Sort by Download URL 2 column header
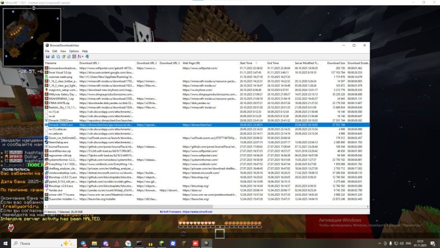 tap(147, 63)
